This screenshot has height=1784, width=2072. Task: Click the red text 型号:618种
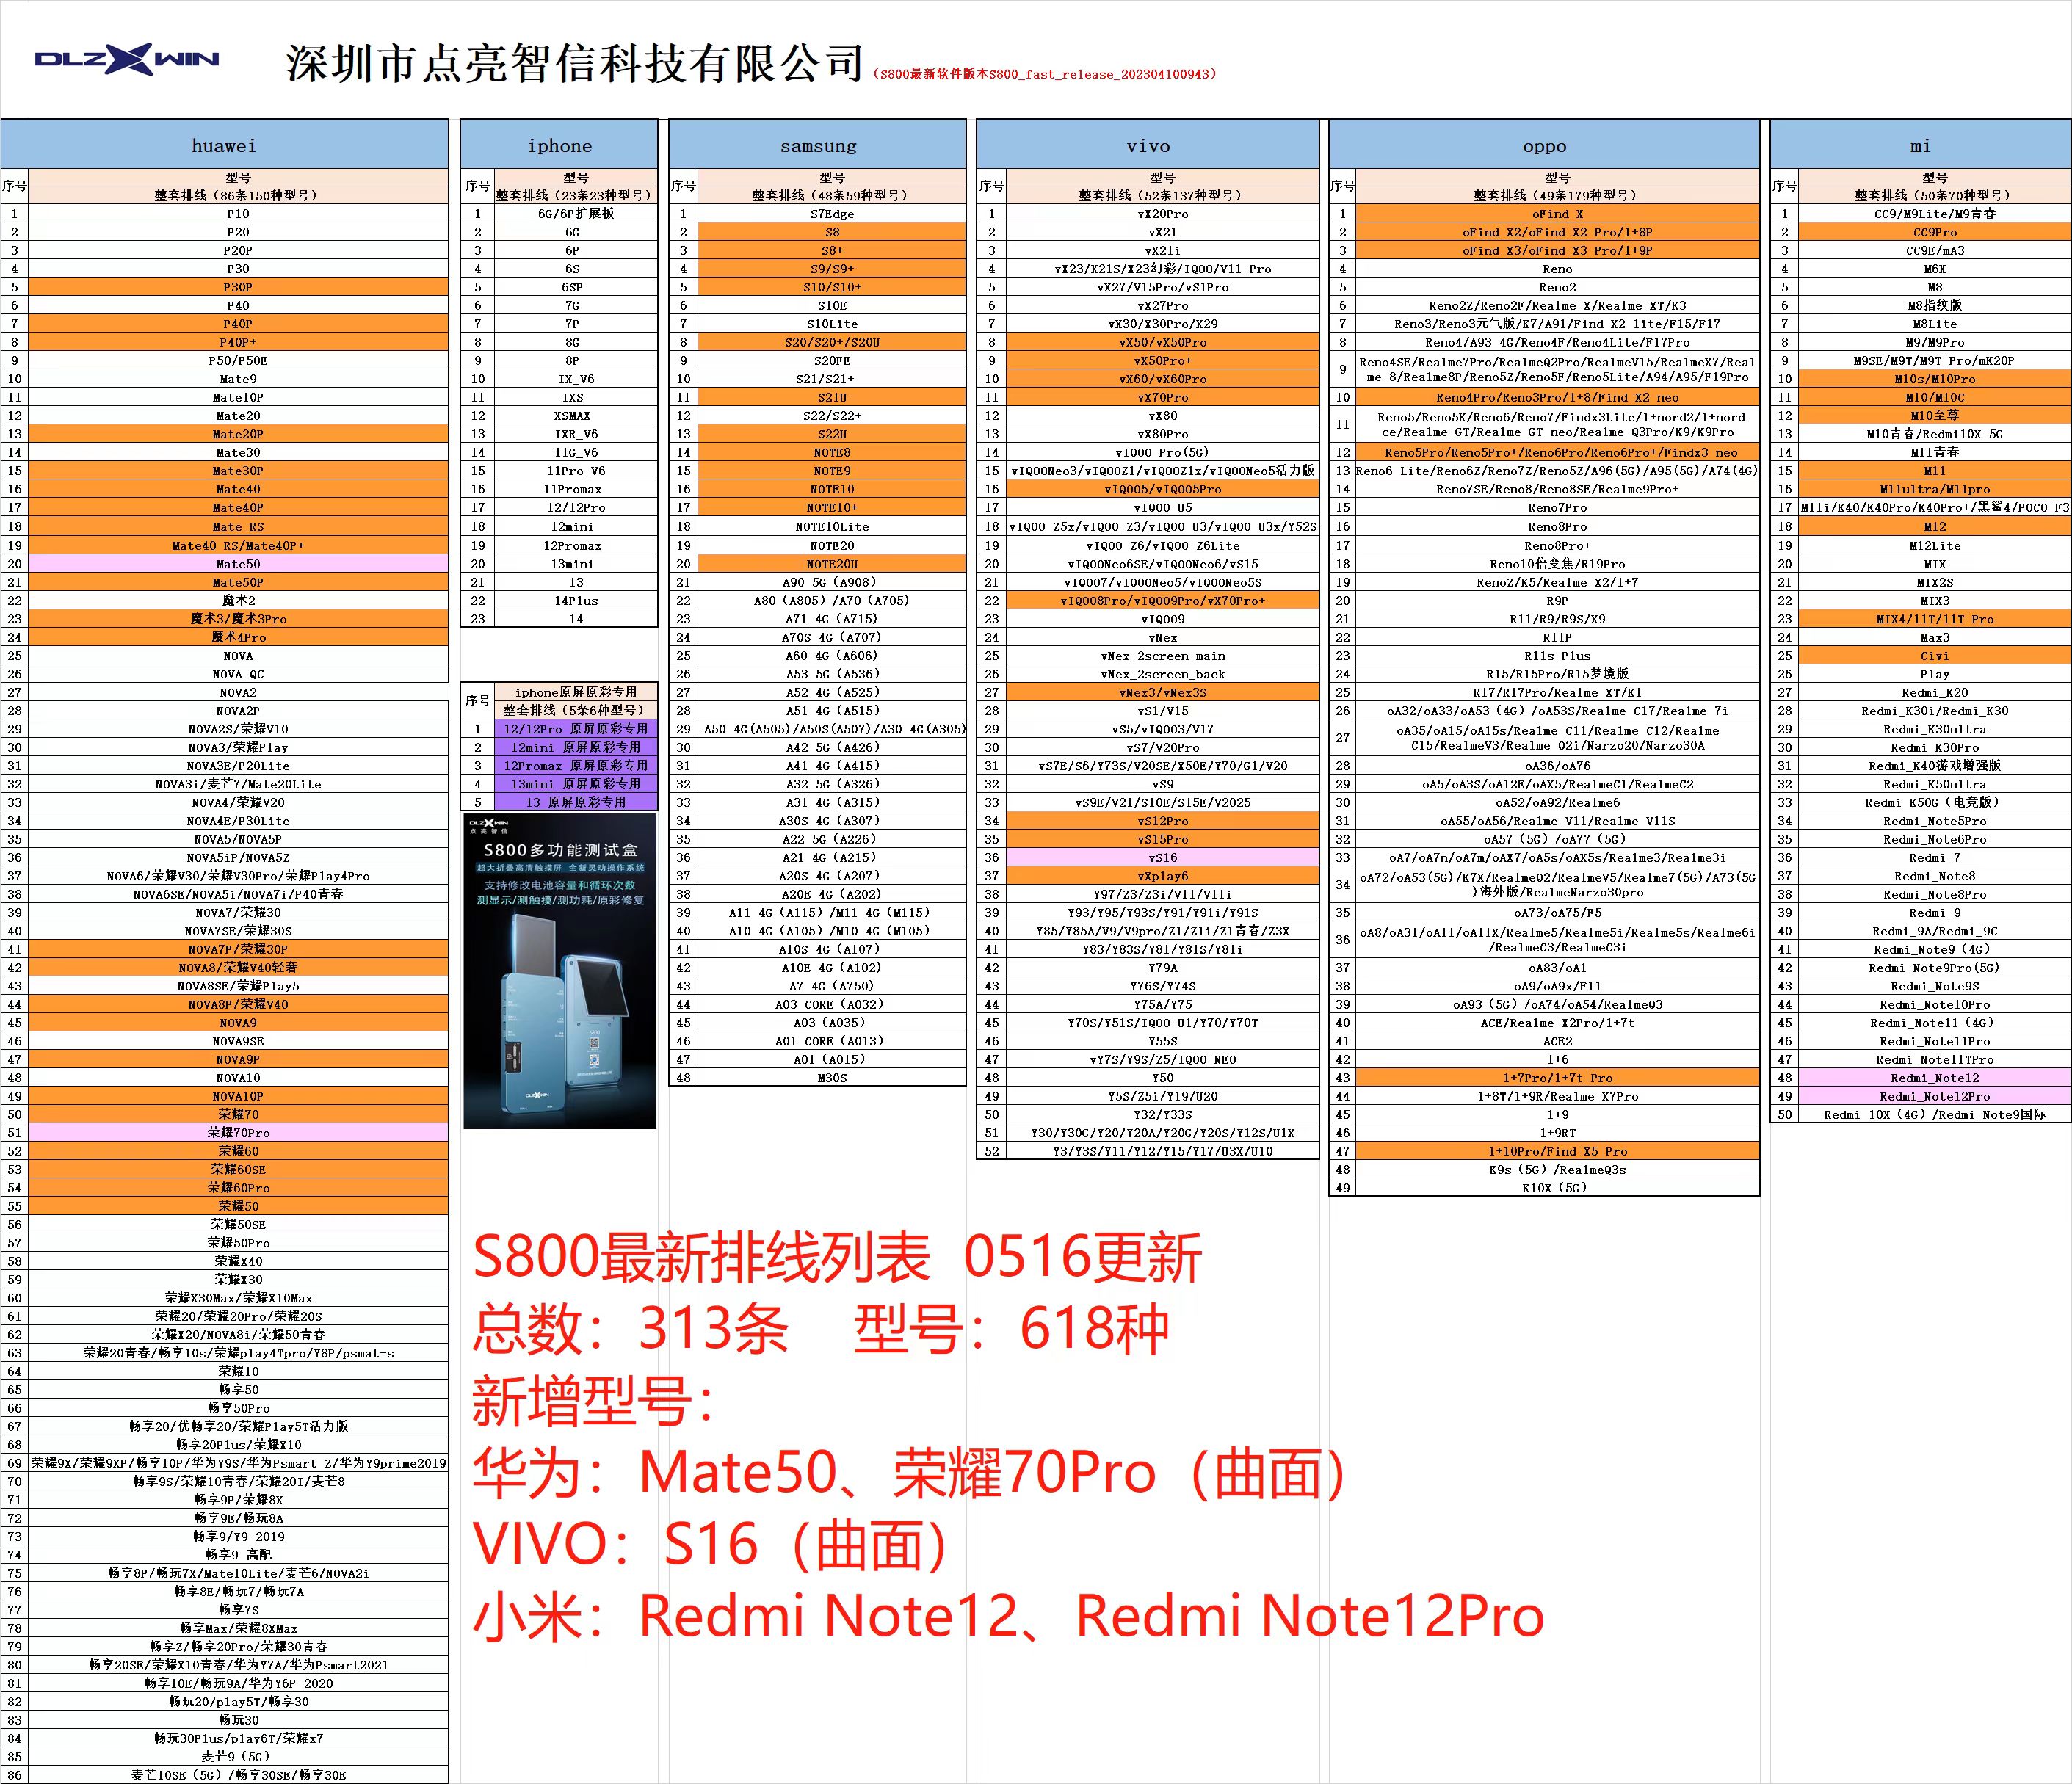(1011, 1329)
